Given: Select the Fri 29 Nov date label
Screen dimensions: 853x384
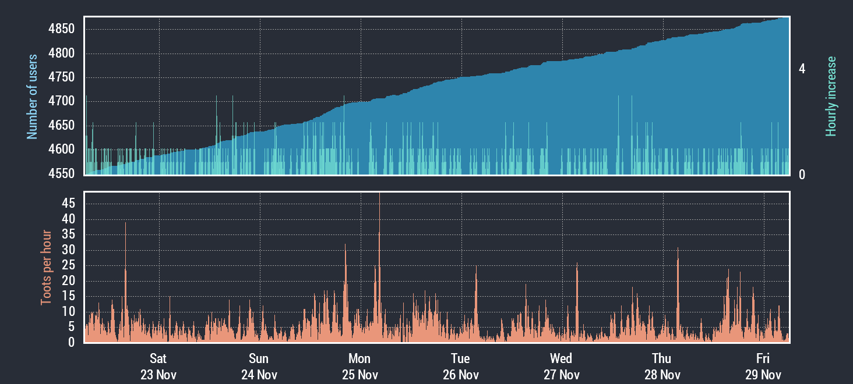Looking at the screenshot, I should tap(763, 366).
